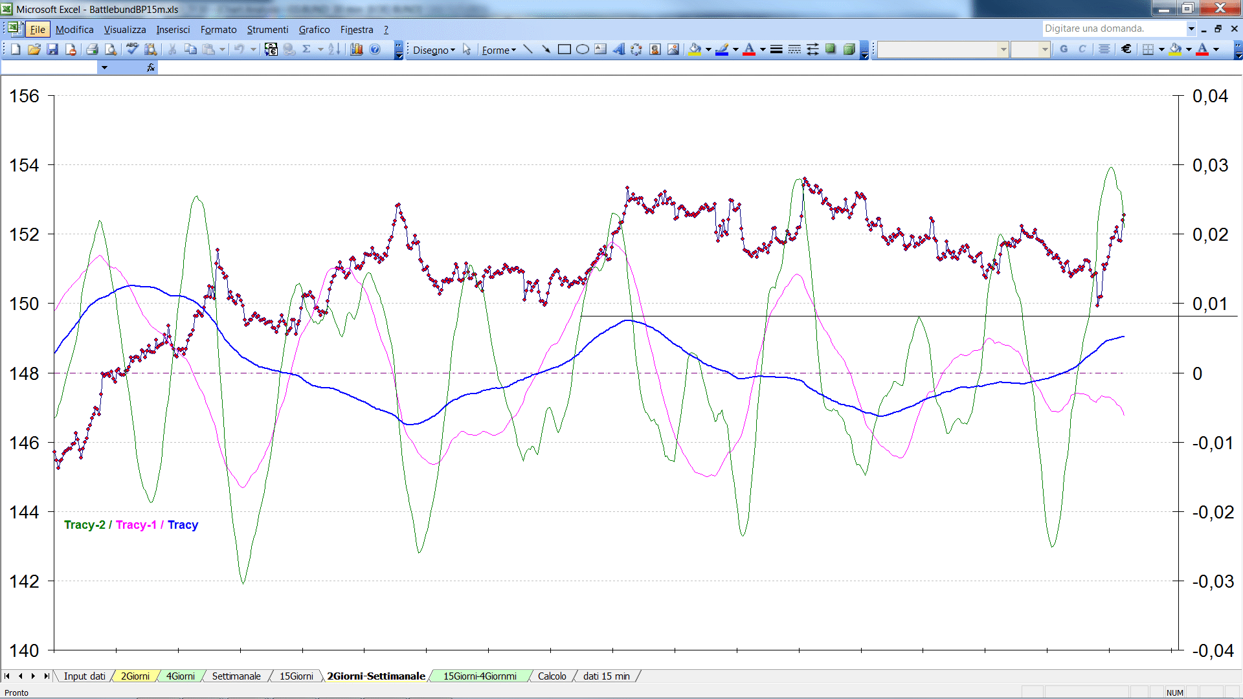
Task: Click the fx insert function button
Action: pos(151,67)
